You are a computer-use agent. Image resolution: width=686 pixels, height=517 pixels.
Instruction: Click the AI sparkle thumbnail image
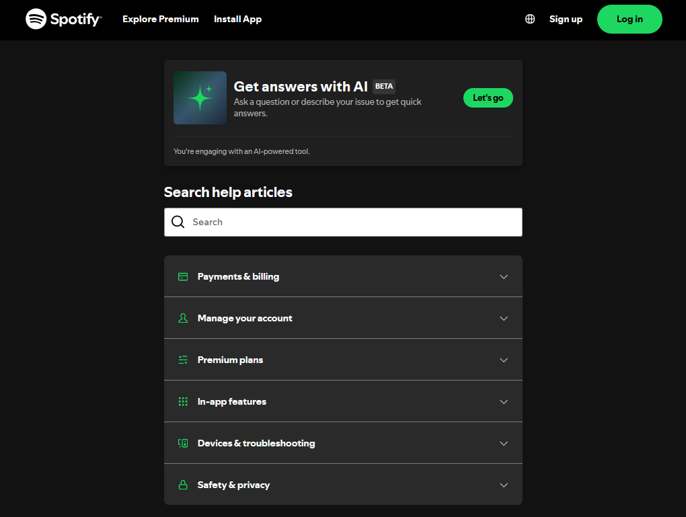point(200,97)
